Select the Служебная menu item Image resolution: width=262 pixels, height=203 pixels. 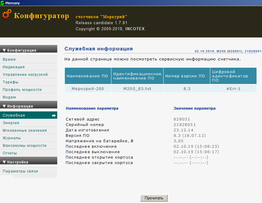(x=28, y=115)
